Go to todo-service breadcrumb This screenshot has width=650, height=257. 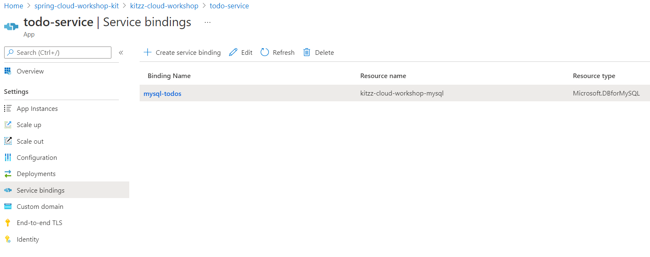coord(229,6)
